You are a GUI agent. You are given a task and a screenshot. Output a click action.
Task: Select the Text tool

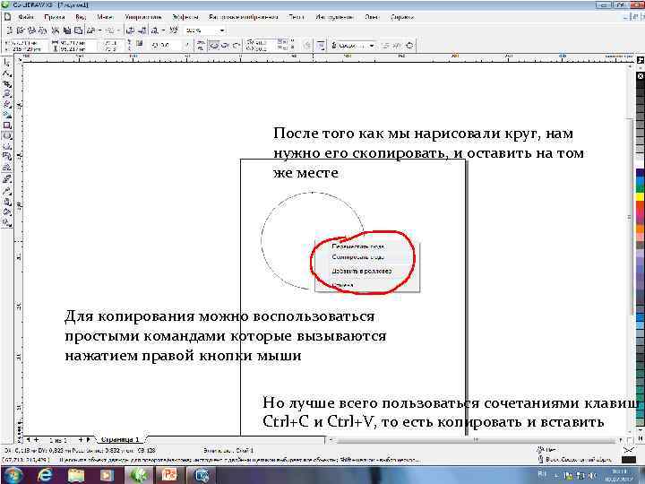[x=7, y=167]
